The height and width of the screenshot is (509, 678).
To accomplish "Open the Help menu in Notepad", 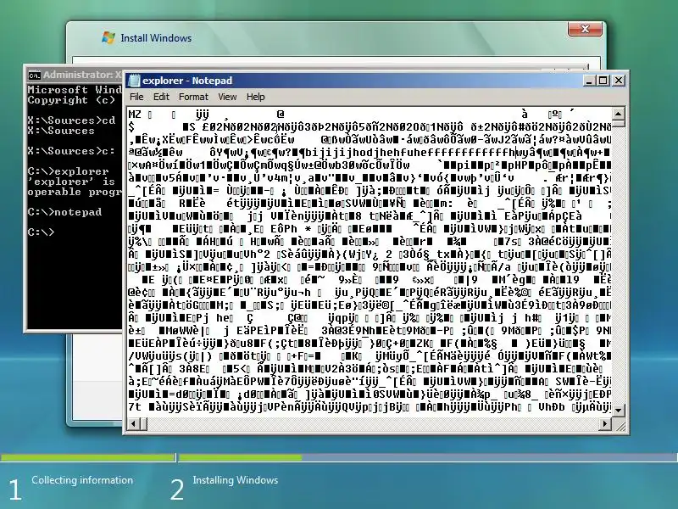I will pos(256,97).
